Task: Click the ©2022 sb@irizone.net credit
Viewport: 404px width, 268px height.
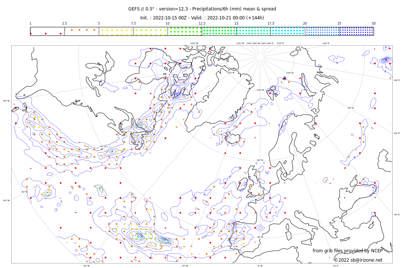Action: point(358,260)
